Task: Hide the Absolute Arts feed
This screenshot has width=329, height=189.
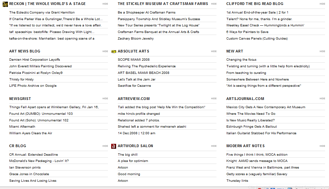Action: (214, 51)
